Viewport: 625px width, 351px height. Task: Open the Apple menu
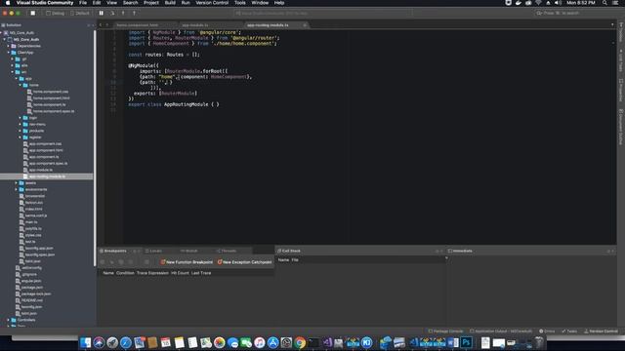8,3
